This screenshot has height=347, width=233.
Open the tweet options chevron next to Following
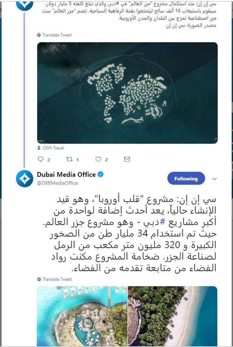pos(214,179)
